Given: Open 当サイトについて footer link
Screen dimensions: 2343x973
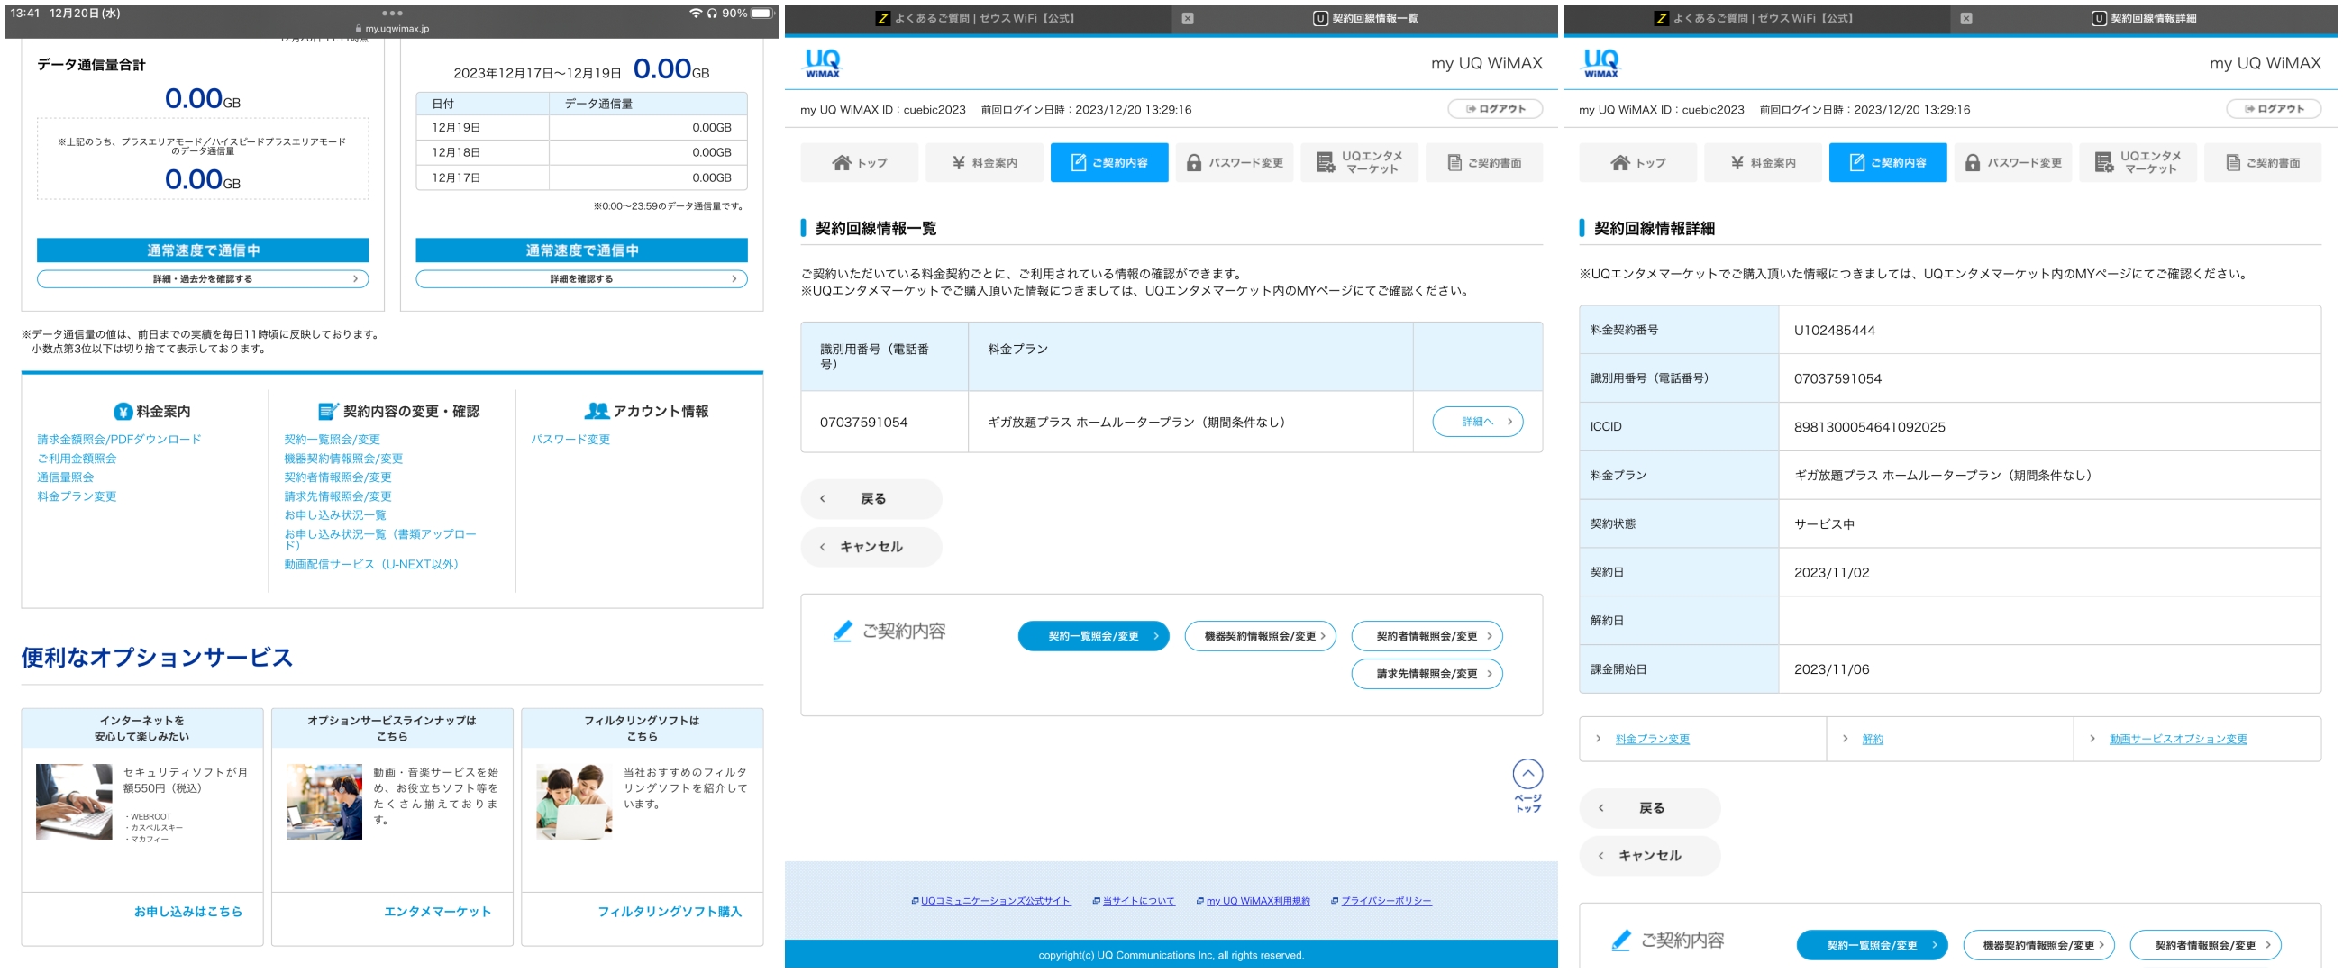Looking at the screenshot, I should tap(1139, 902).
